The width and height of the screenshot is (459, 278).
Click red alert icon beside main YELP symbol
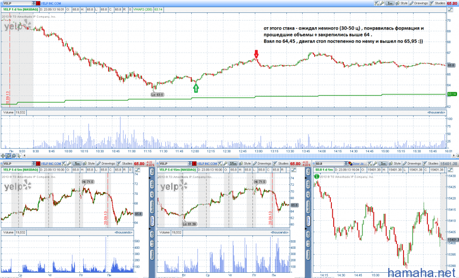(38, 3)
